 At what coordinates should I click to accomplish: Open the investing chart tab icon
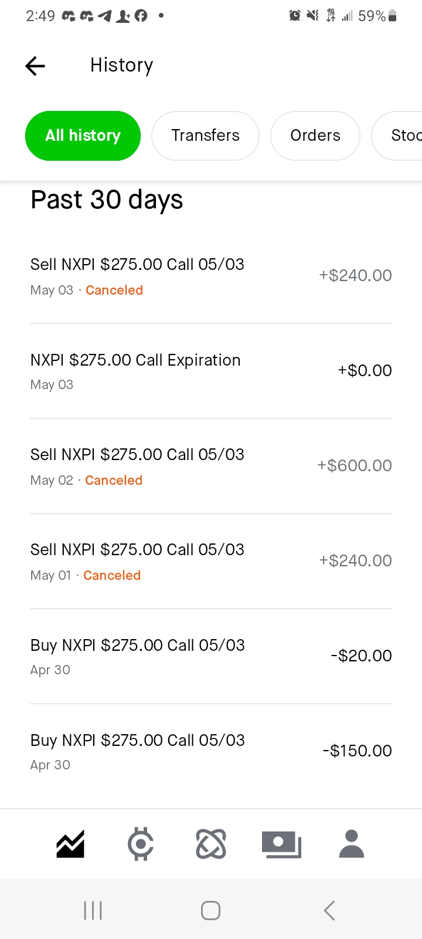tap(70, 845)
